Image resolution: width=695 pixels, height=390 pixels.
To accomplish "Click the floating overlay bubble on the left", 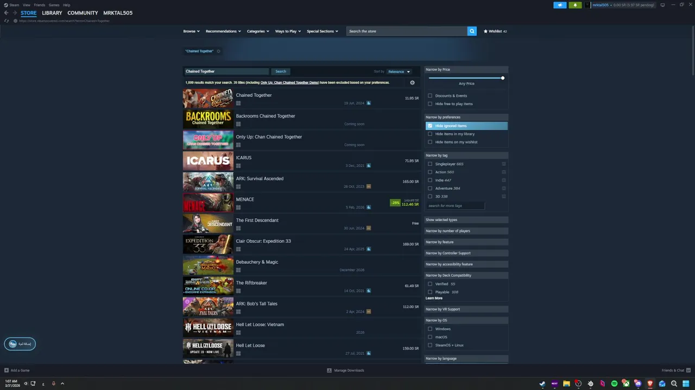I will click(20, 344).
